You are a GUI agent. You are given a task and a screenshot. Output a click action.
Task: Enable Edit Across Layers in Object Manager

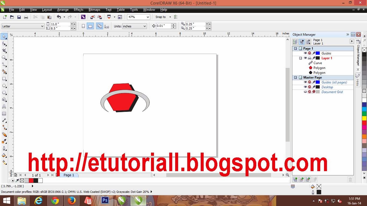[x=301, y=42]
